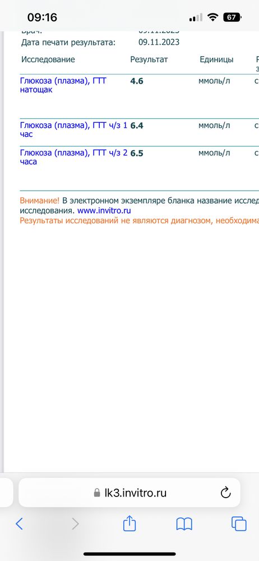Open the Safari share sheet icon
Viewport: 259px width, 561px height.
tap(129, 523)
